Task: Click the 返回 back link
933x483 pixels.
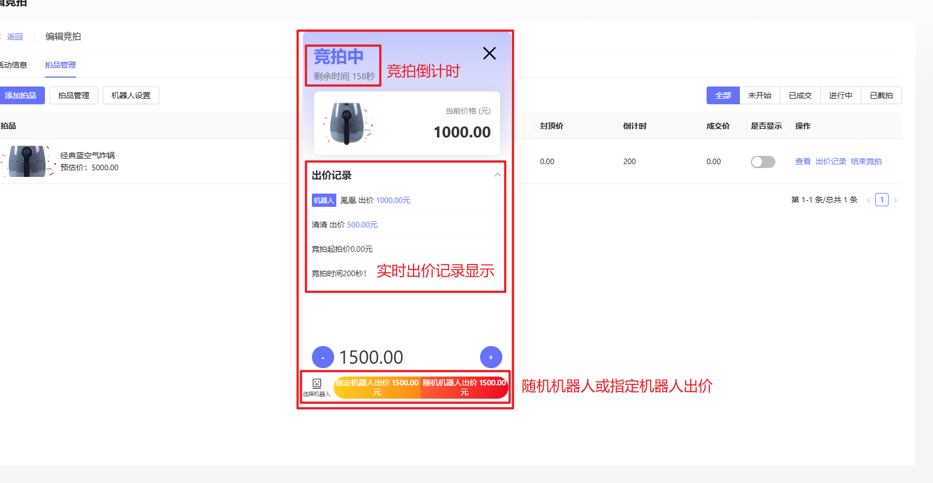Action: click(x=14, y=37)
